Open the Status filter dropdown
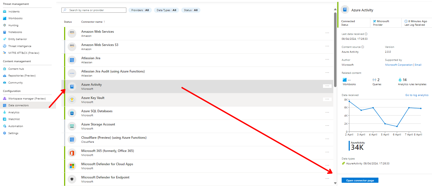The image size is (432, 186). [191, 10]
